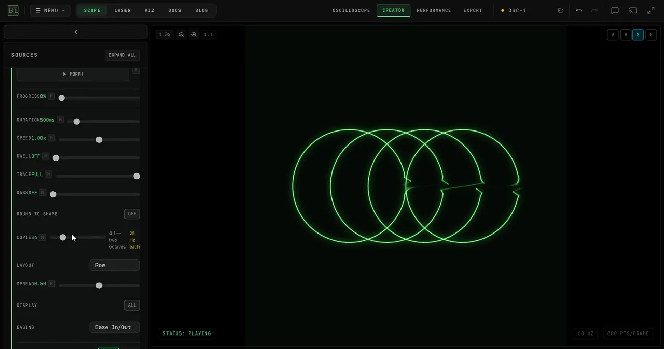Click the 60 HZ indicator

(586, 333)
